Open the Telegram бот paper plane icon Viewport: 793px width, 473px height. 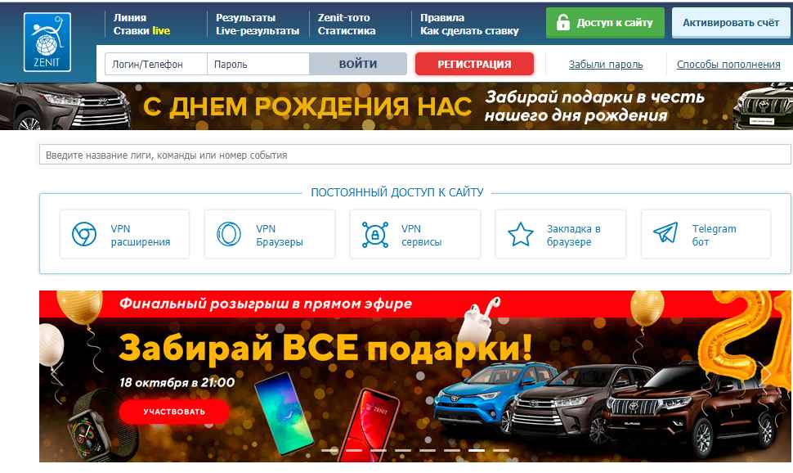665,232
